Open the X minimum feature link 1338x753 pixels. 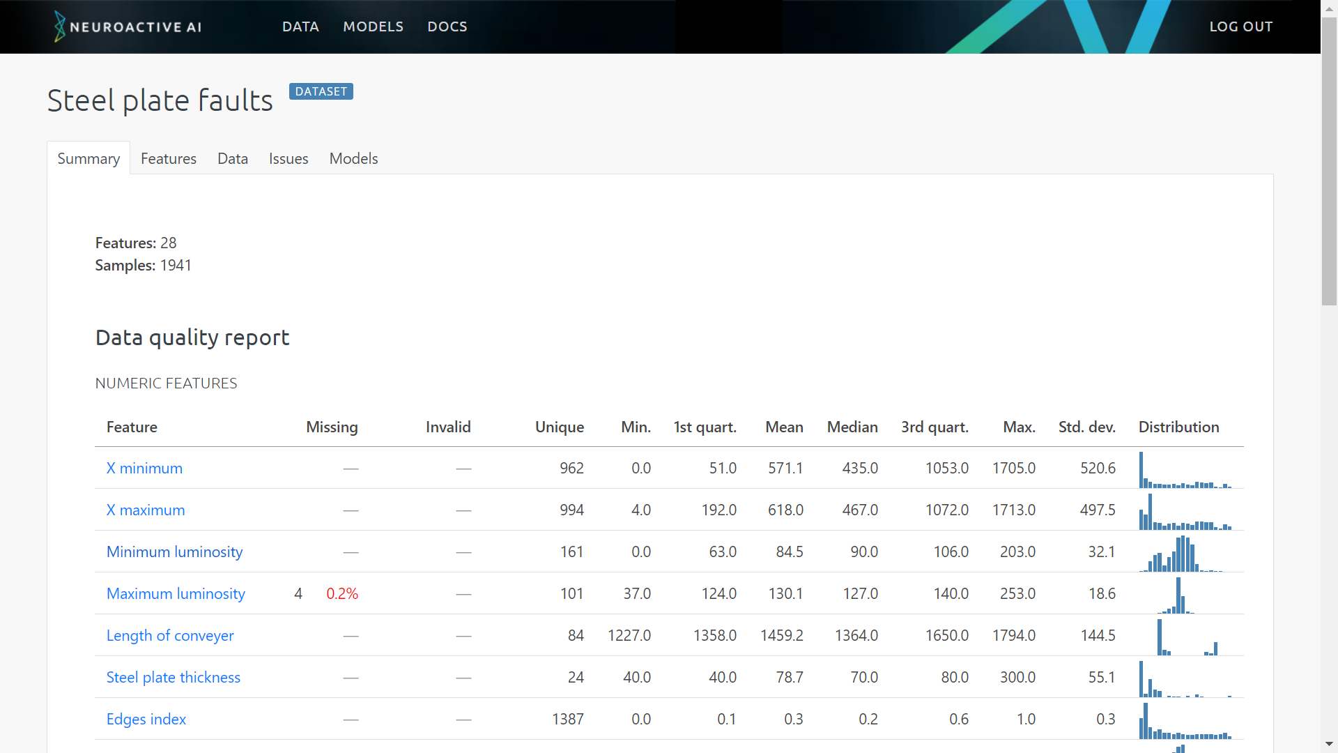click(x=144, y=468)
